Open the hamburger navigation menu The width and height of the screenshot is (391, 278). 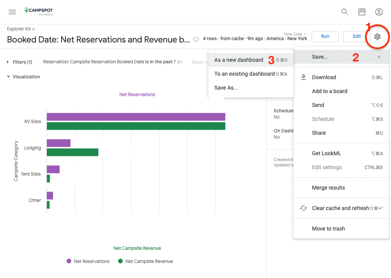coord(12,12)
